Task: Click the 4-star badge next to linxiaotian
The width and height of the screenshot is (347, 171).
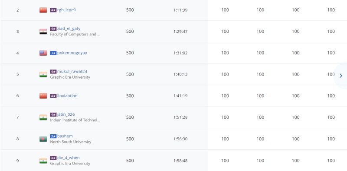Action: pyautogui.click(x=53, y=96)
